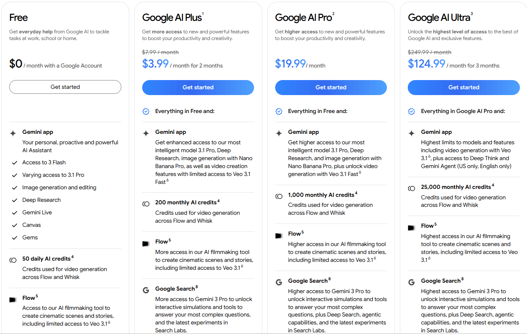Click the verified badge icon in Google AI Ultra
The image size is (527, 334).
coord(412,111)
